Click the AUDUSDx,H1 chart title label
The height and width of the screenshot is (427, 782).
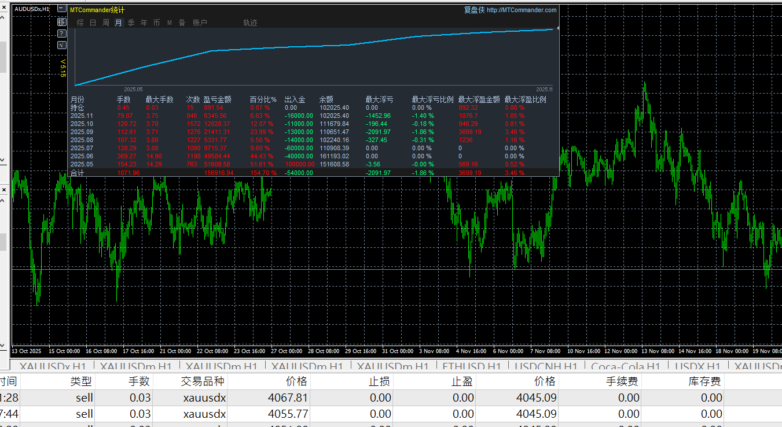pyautogui.click(x=32, y=9)
